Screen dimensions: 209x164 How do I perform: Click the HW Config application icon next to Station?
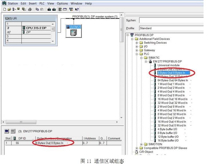click(4, 3)
